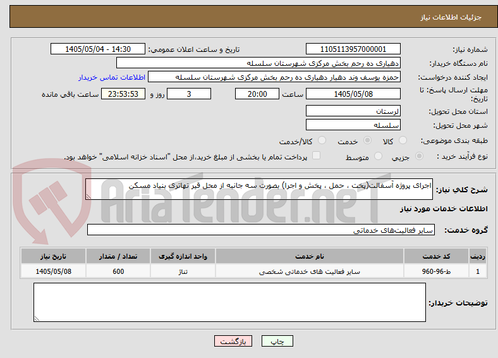Click the کد خدمت column header
This screenshot has height=358, width=498.
click(x=437, y=256)
